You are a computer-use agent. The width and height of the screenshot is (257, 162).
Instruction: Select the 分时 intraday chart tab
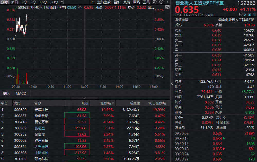click(x=4, y=2)
